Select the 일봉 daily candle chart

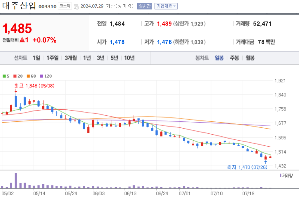tap(219, 58)
